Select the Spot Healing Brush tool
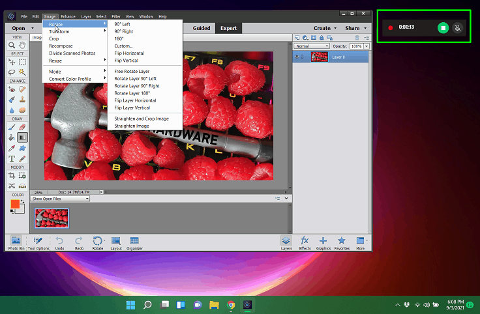480x314 pixels. [22, 89]
